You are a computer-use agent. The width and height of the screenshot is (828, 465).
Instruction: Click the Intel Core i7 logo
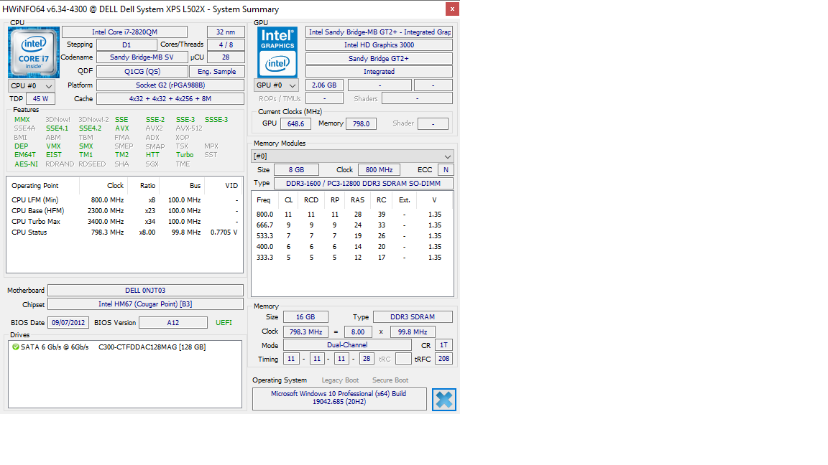pos(34,52)
